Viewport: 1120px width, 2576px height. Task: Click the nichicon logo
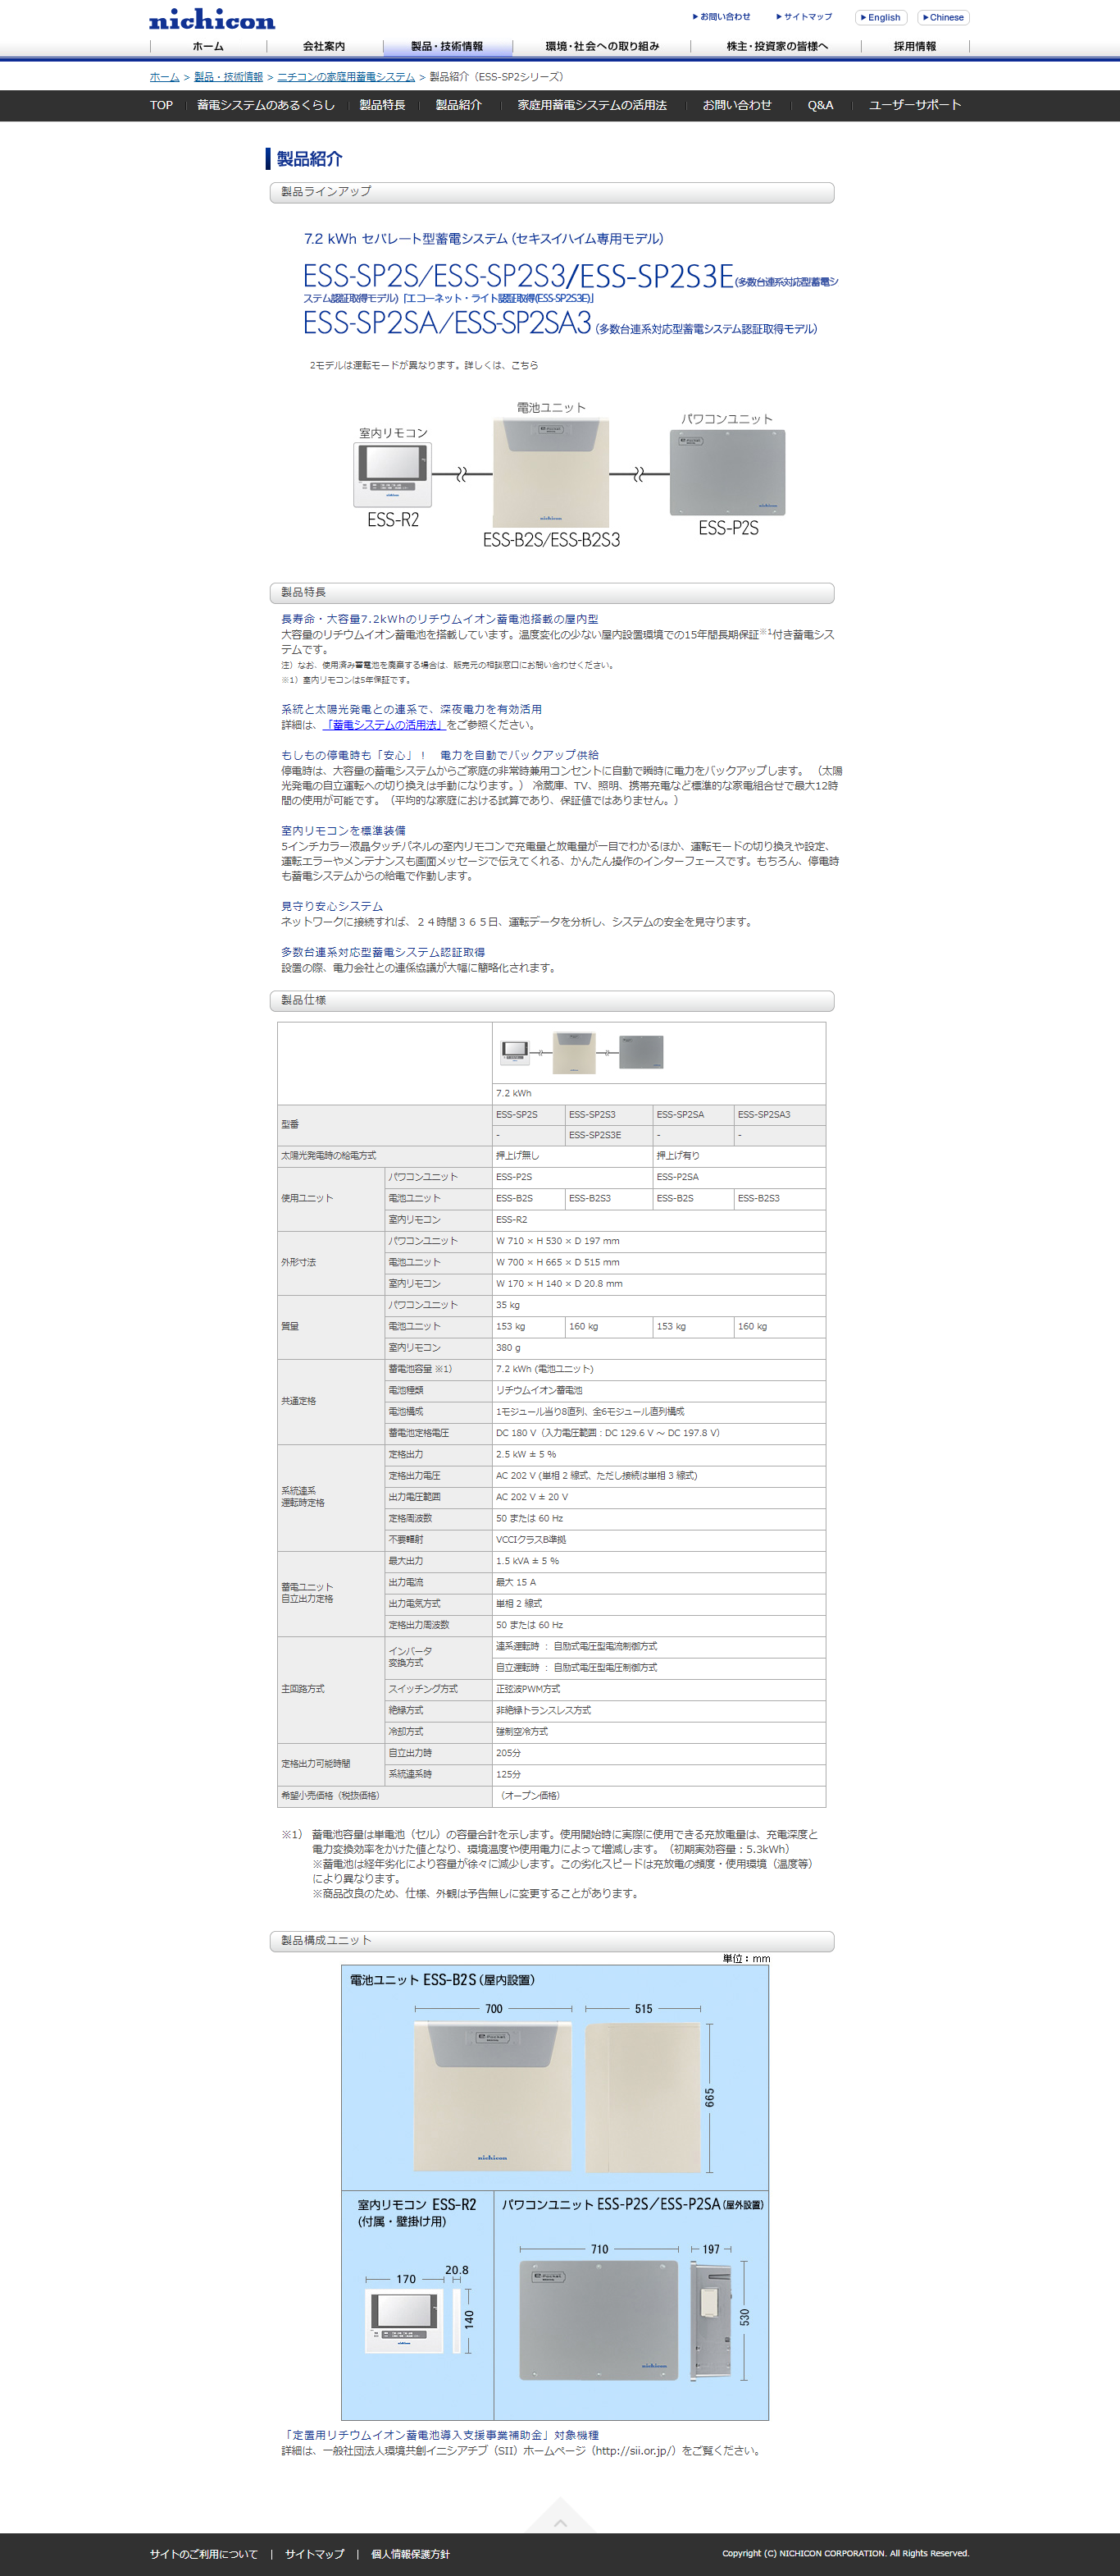212,19
